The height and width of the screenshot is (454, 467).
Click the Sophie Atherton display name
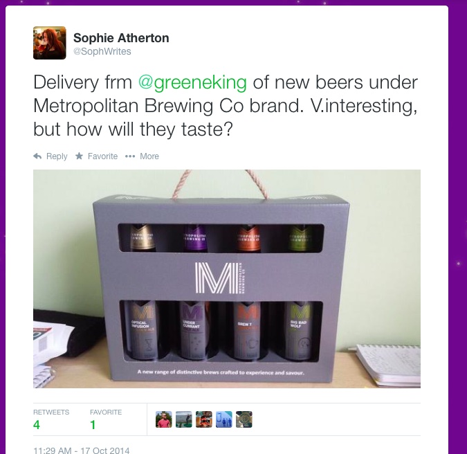pyautogui.click(x=121, y=38)
